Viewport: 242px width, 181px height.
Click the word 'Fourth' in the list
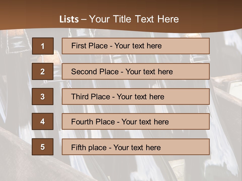coord(82,122)
